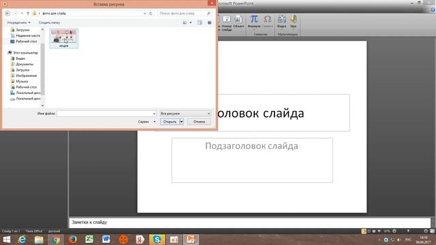This screenshot has height=245, width=436.
Task: Click the slide title placeholder
Action: [283, 113]
